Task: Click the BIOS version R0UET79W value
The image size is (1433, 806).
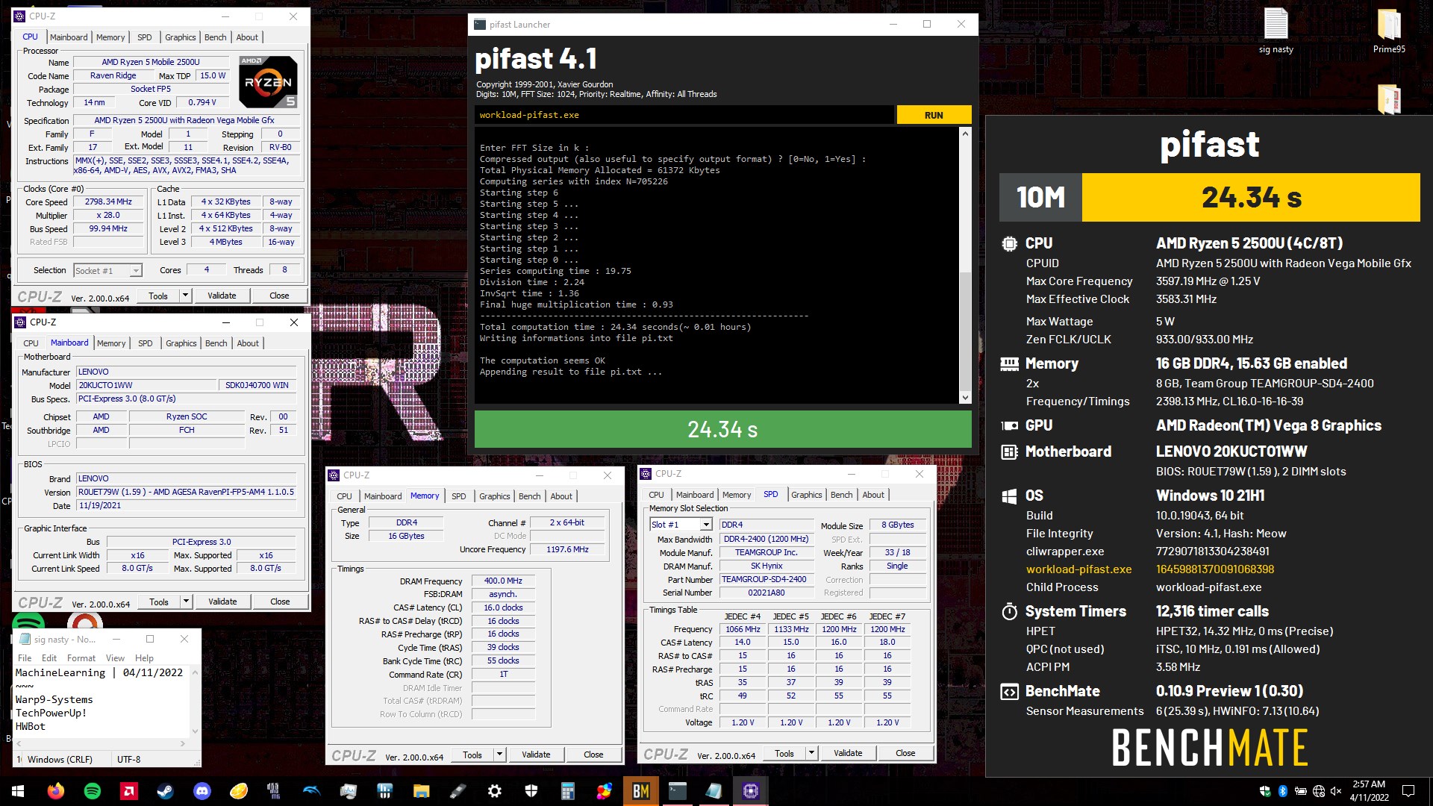Action: click(186, 492)
